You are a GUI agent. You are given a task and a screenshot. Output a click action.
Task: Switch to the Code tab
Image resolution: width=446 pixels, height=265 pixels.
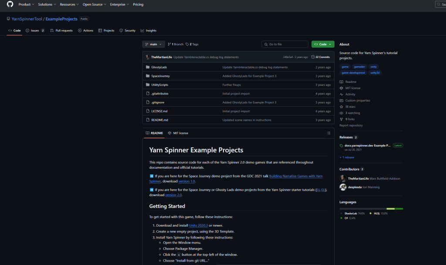coord(14,31)
